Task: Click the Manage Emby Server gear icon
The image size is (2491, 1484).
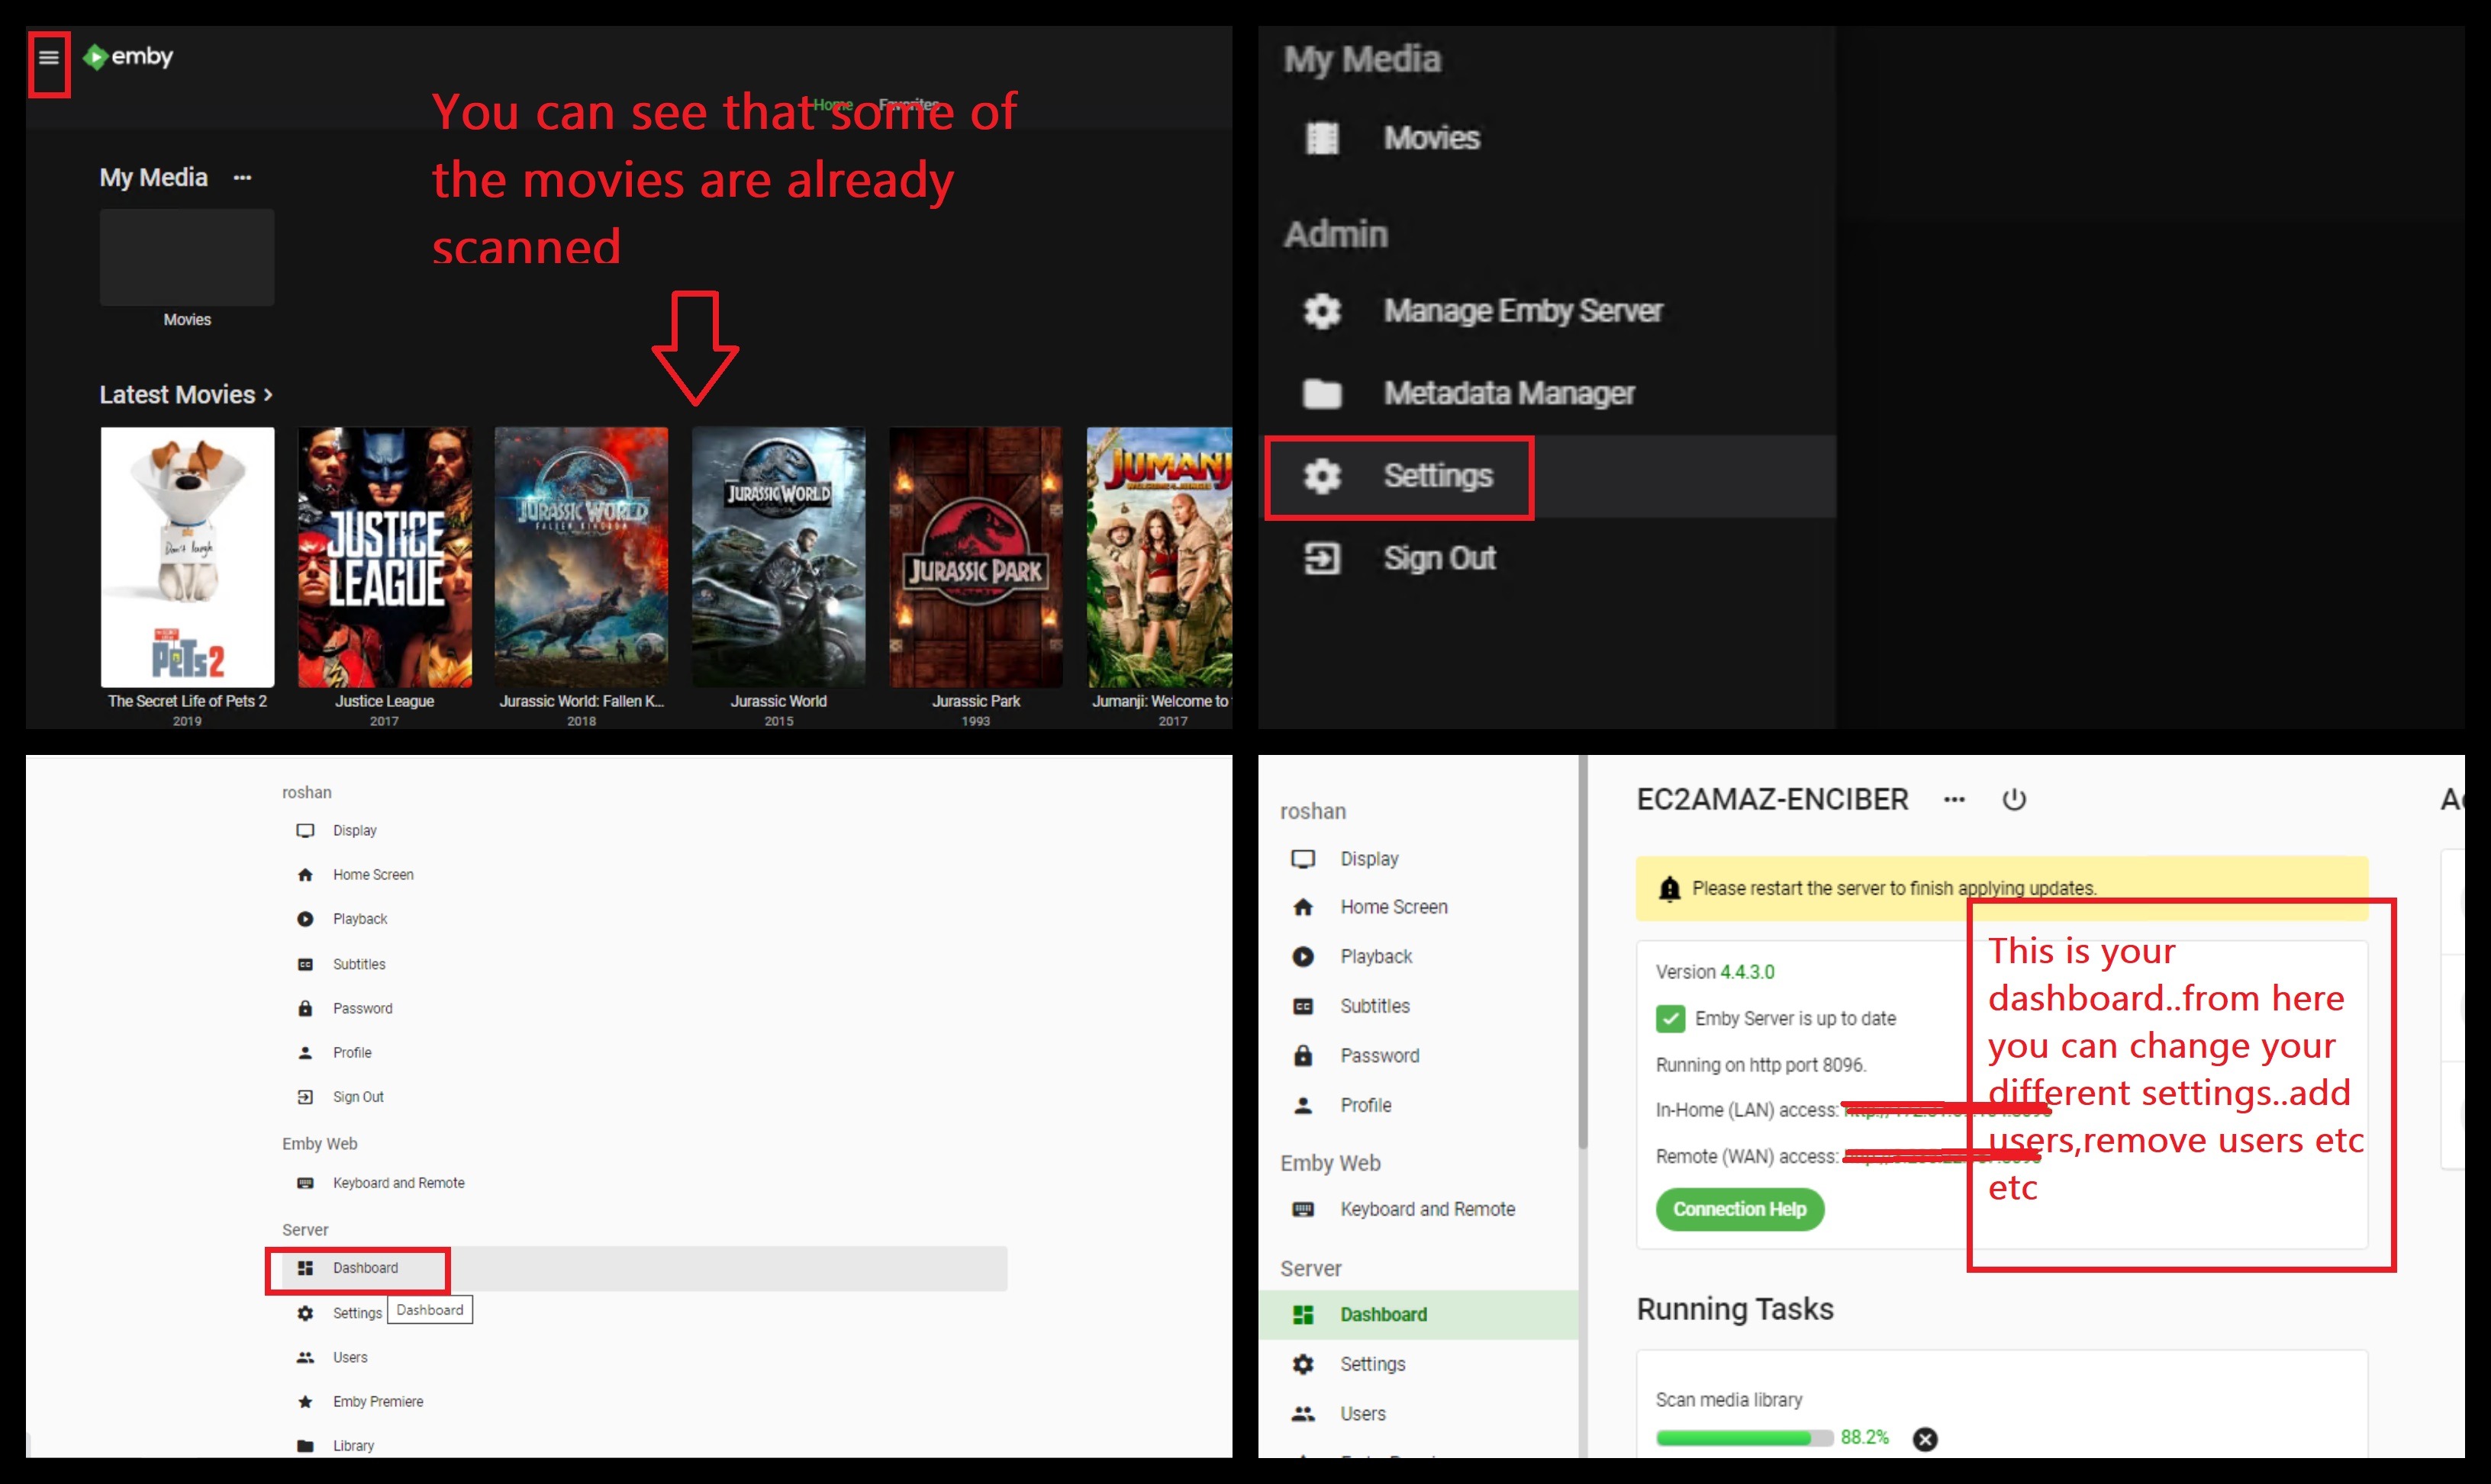Action: [x=1322, y=311]
